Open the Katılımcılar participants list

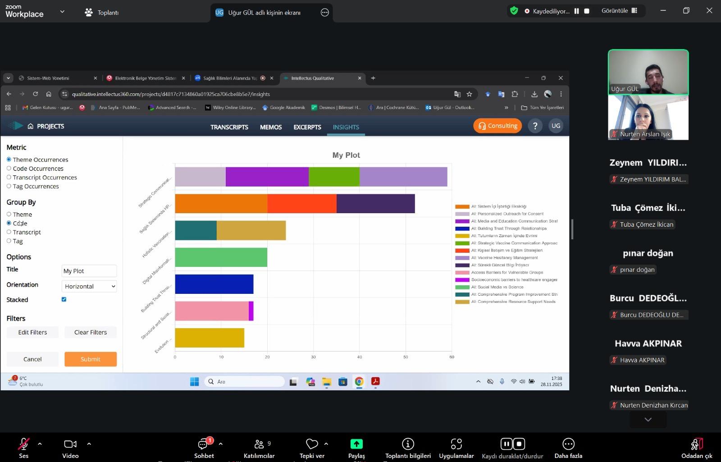(259, 444)
